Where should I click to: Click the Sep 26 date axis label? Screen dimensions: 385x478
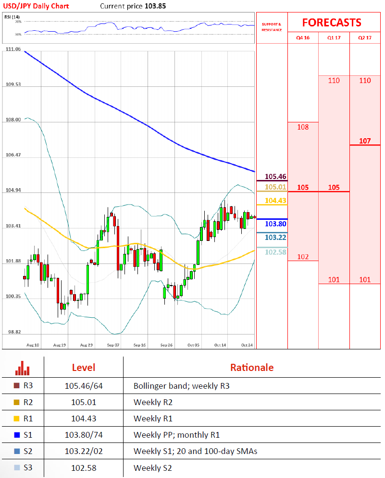[166, 345]
